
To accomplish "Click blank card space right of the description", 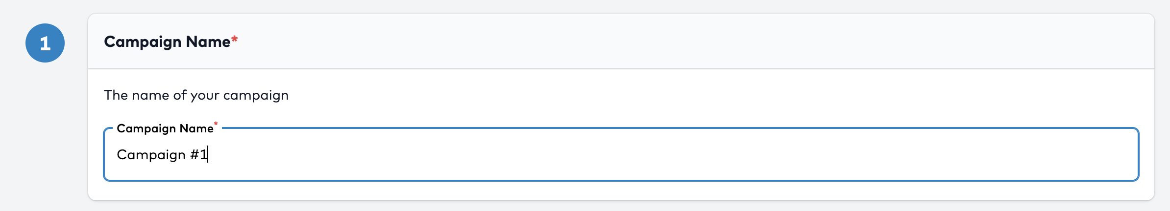I will (x=686, y=95).
